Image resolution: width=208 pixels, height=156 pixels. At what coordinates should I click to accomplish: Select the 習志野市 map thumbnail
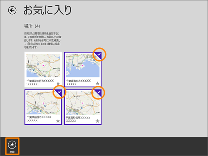pyautogui.click(x=43, y=65)
